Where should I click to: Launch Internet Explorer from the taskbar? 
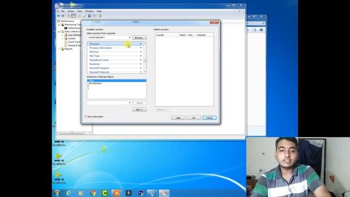(69, 193)
